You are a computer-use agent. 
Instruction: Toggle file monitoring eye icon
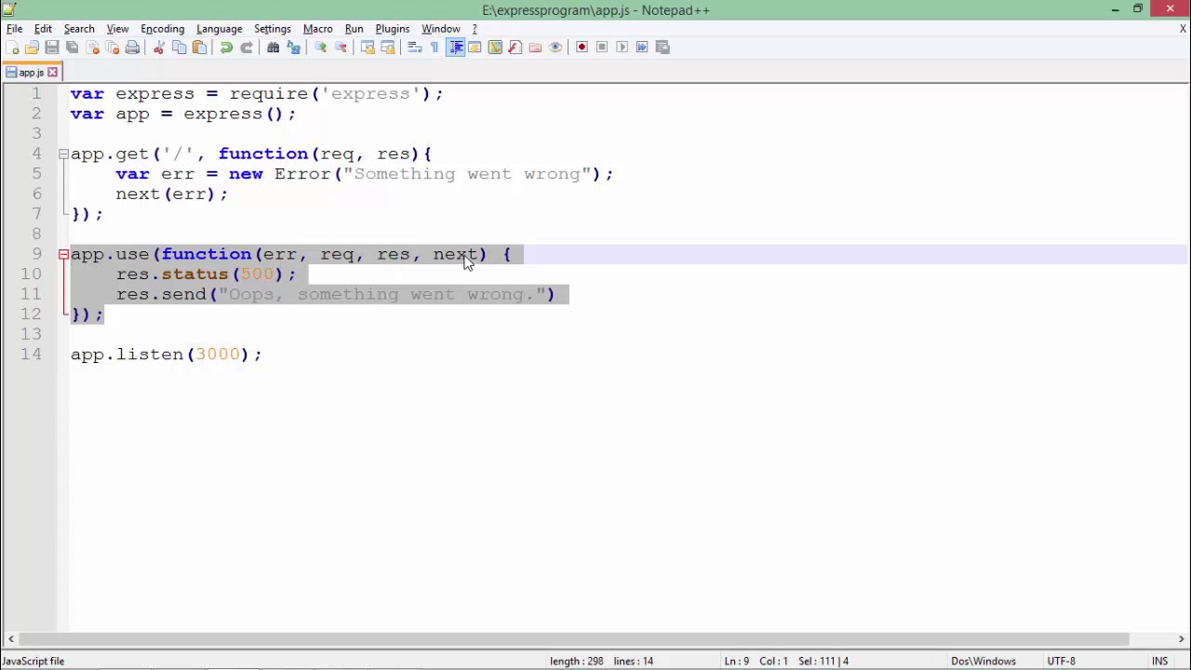(555, 47)
